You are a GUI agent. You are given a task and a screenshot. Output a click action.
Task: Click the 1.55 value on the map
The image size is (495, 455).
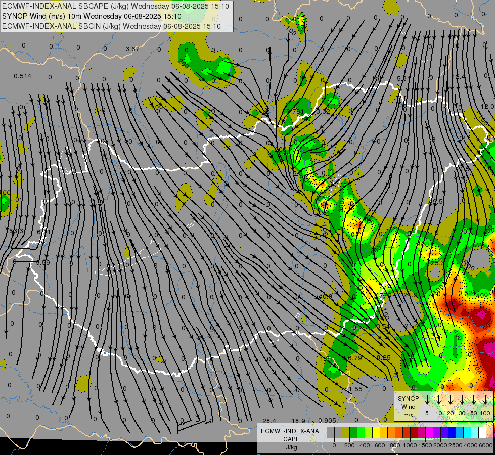coord(355,389)
